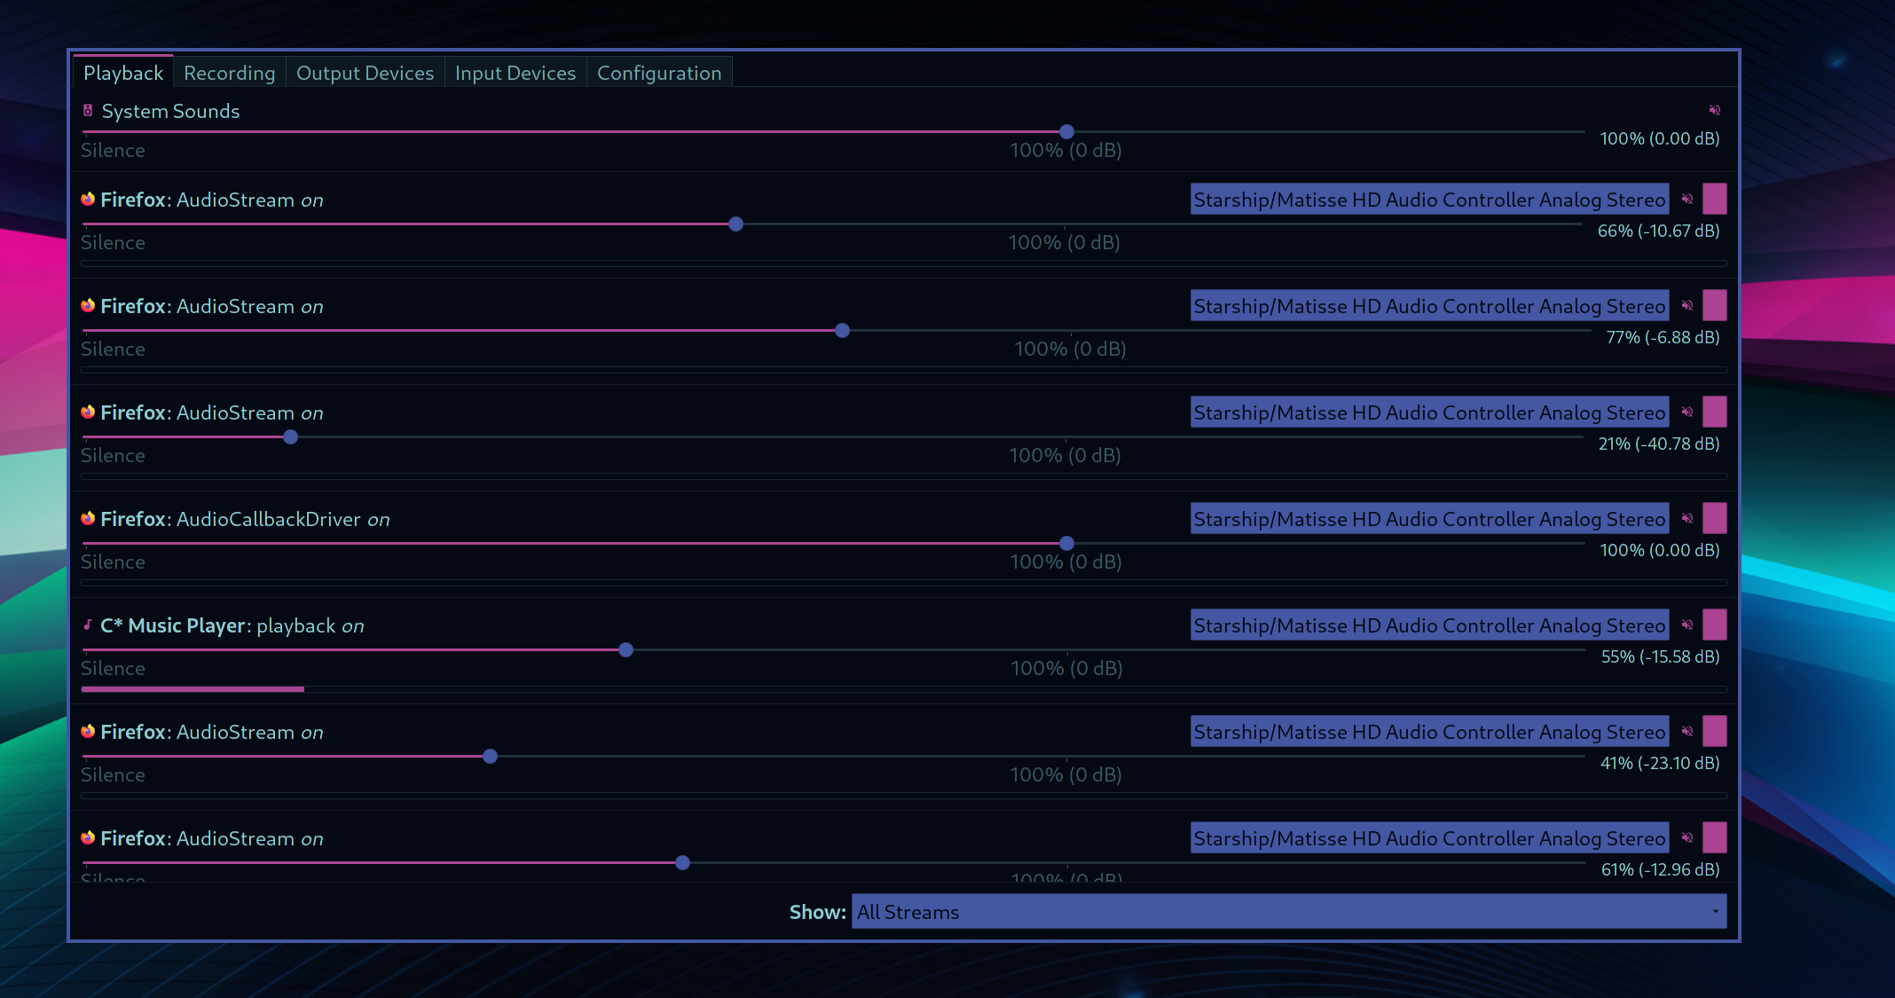Toggle channel lock on C* Music Player stream
This screenshot has width=1895, height=998.
(1714, 625)
